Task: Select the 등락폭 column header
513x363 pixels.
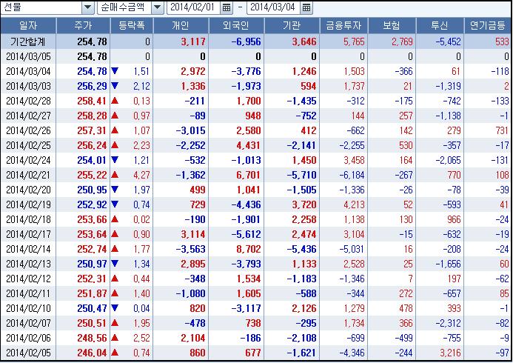Action: pos(132,25)
